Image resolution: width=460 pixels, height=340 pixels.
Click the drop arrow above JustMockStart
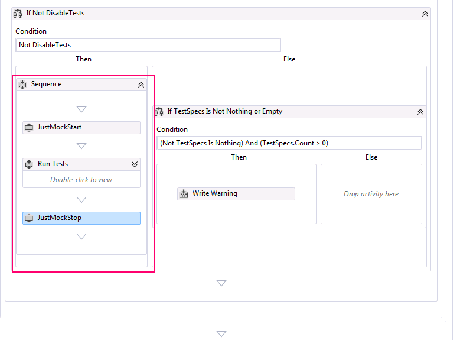(x=81, y=109)
